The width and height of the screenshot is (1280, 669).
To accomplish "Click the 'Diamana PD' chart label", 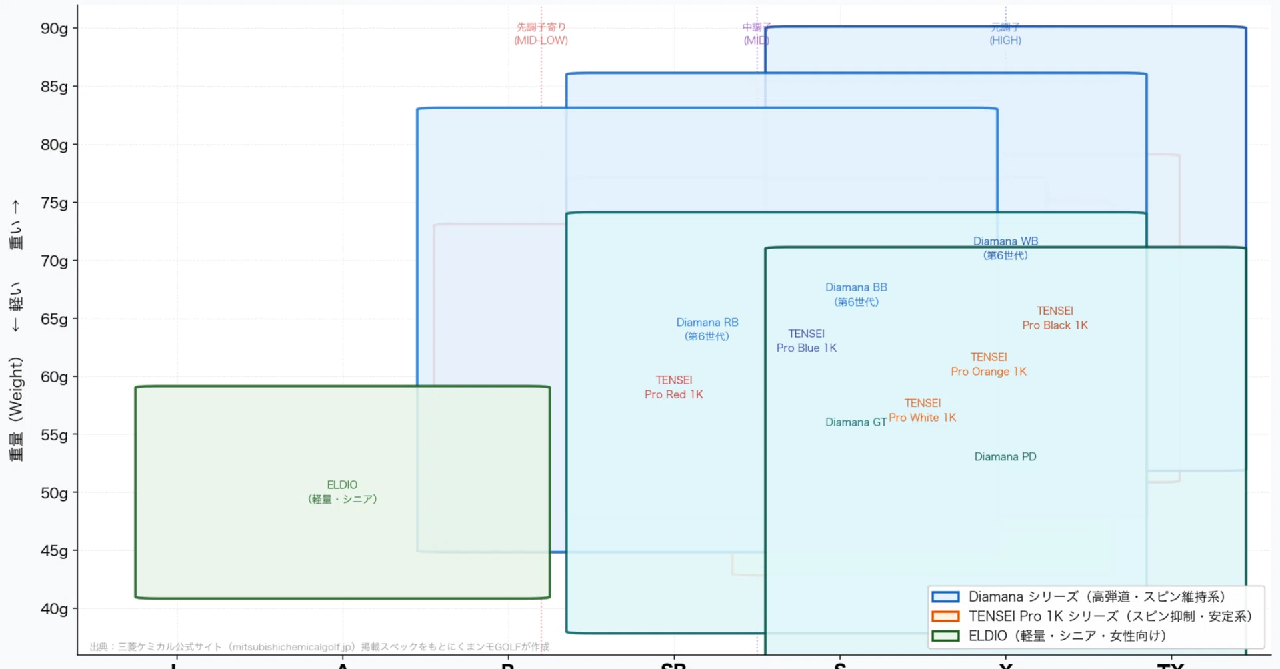I will coord(1005,457).
